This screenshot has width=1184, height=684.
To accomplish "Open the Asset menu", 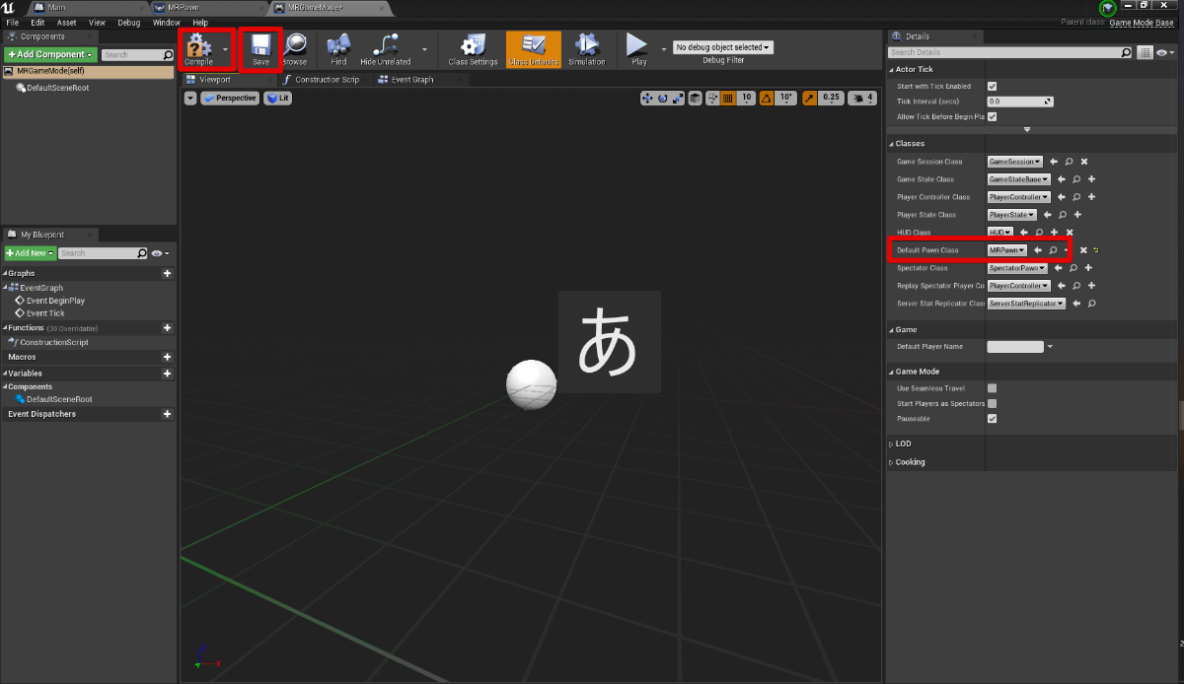I will pos(67,22).
